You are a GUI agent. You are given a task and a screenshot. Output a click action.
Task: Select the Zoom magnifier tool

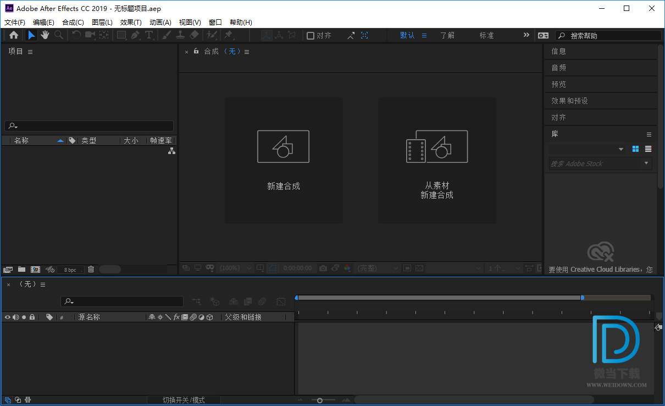click(58, 35)
